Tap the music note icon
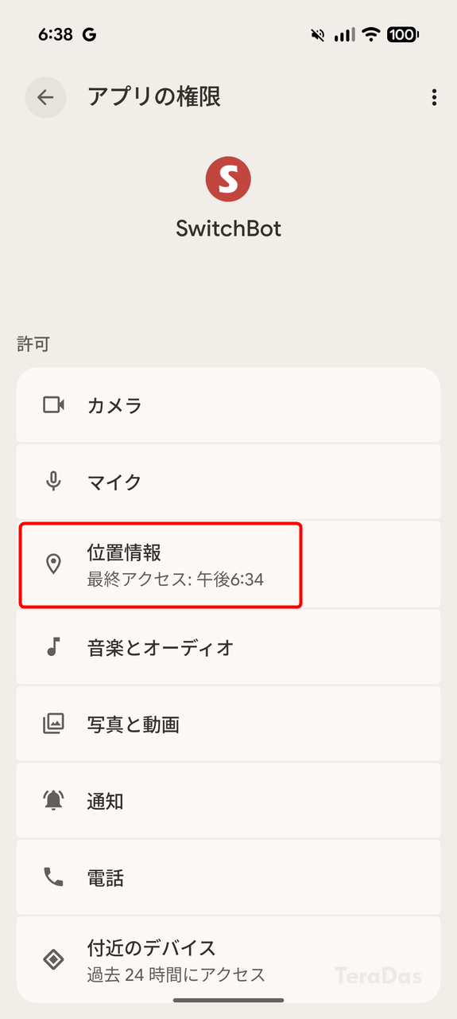Viewport: 457px width, 1019px height. 53,647
